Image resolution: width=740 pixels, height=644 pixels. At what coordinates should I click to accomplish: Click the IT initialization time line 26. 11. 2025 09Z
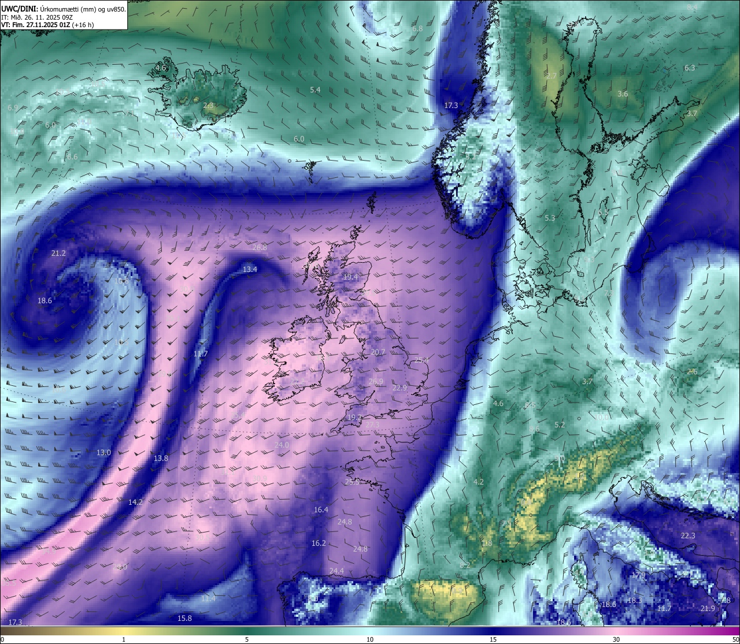[x=42, y=17]
